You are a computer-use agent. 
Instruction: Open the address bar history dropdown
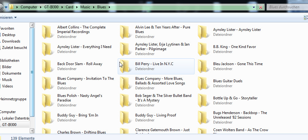tap(254, 7)
